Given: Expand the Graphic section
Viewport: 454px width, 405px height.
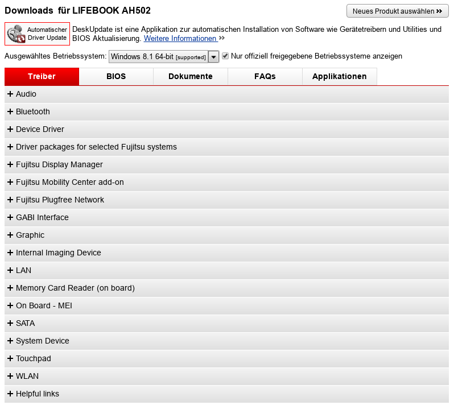Looking at the screenshot, I should (x=226, y=235).
